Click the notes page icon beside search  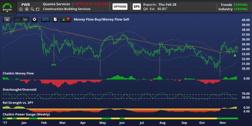[38, 9]
